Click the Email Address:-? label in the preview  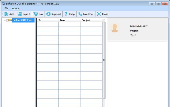139,26
